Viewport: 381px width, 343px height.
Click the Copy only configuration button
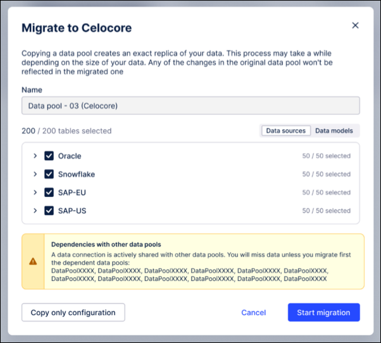tap(73, 313)
